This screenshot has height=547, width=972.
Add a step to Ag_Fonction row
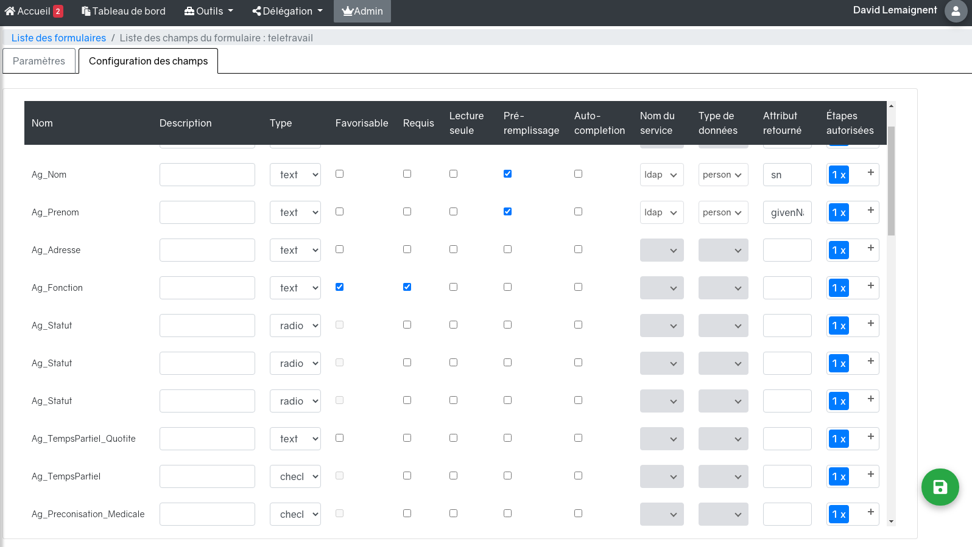pyautogui.click(x=870, y=286)
